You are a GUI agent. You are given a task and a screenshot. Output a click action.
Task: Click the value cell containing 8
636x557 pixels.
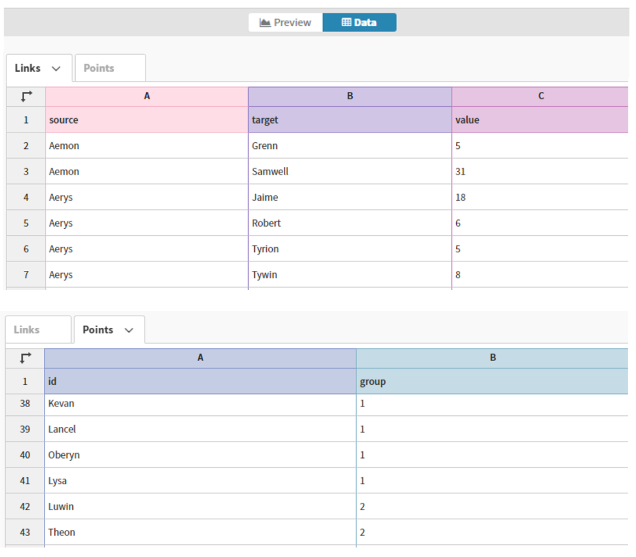point(540,275)
